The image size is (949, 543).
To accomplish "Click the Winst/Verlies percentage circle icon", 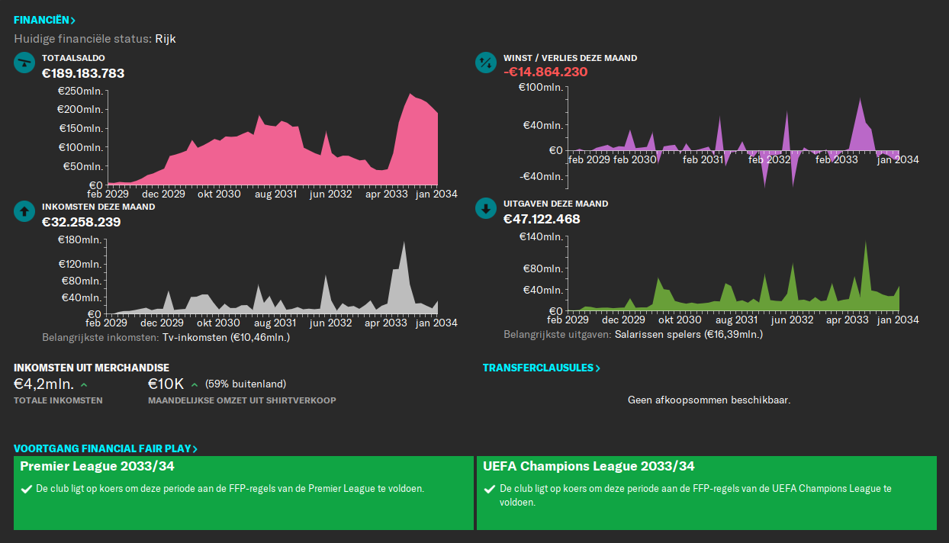I will click(485, 63).
